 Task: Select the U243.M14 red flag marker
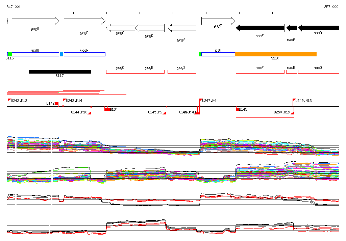coord(65,100)
